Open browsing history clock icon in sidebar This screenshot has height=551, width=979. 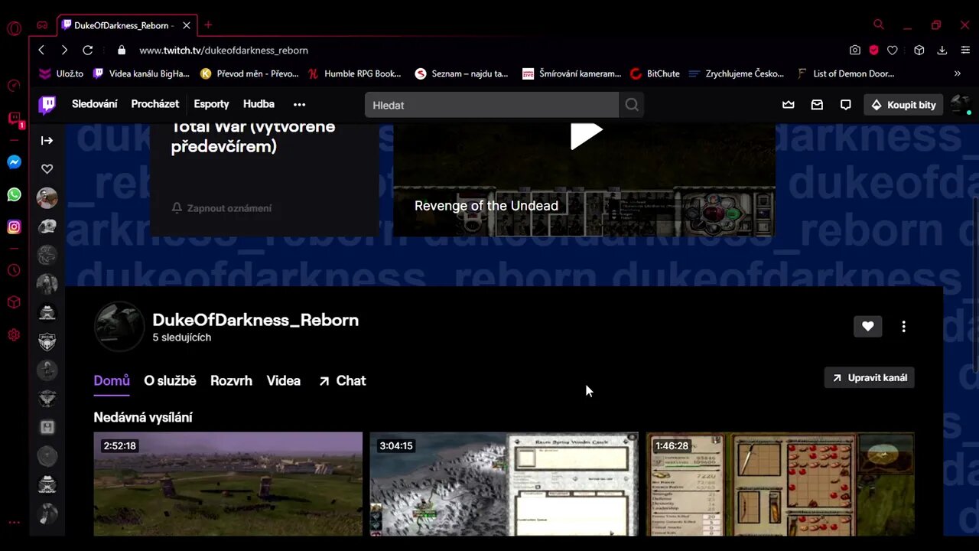[x=14, y=270]
